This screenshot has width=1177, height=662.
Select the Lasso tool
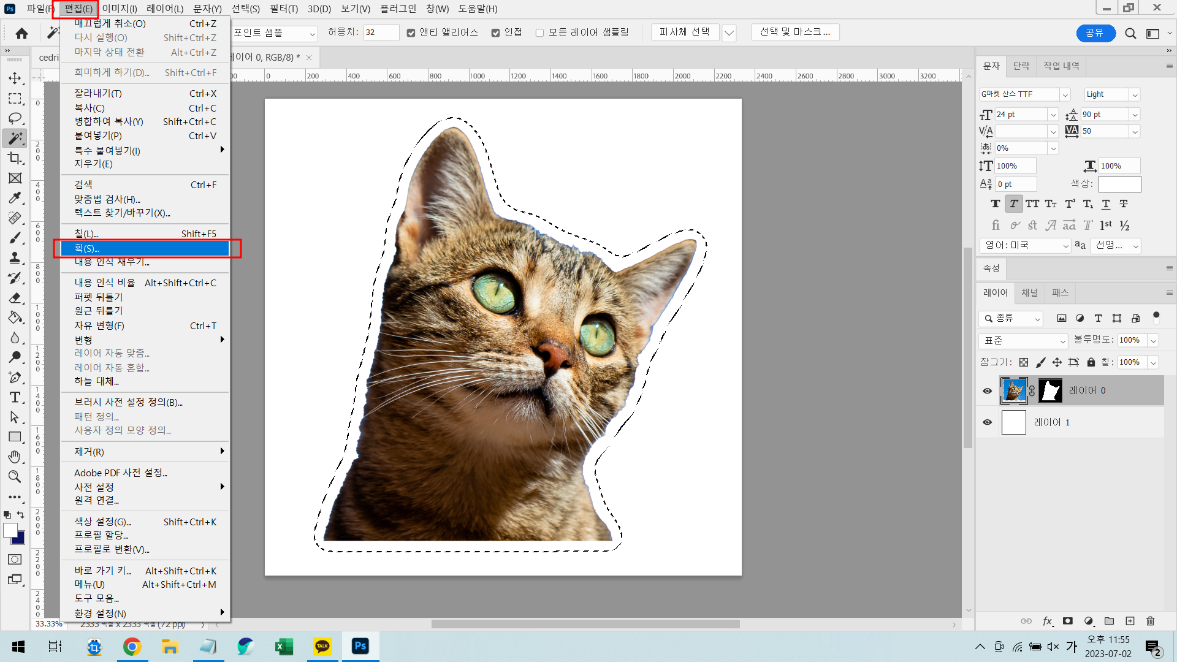click(x=15, y=118)
